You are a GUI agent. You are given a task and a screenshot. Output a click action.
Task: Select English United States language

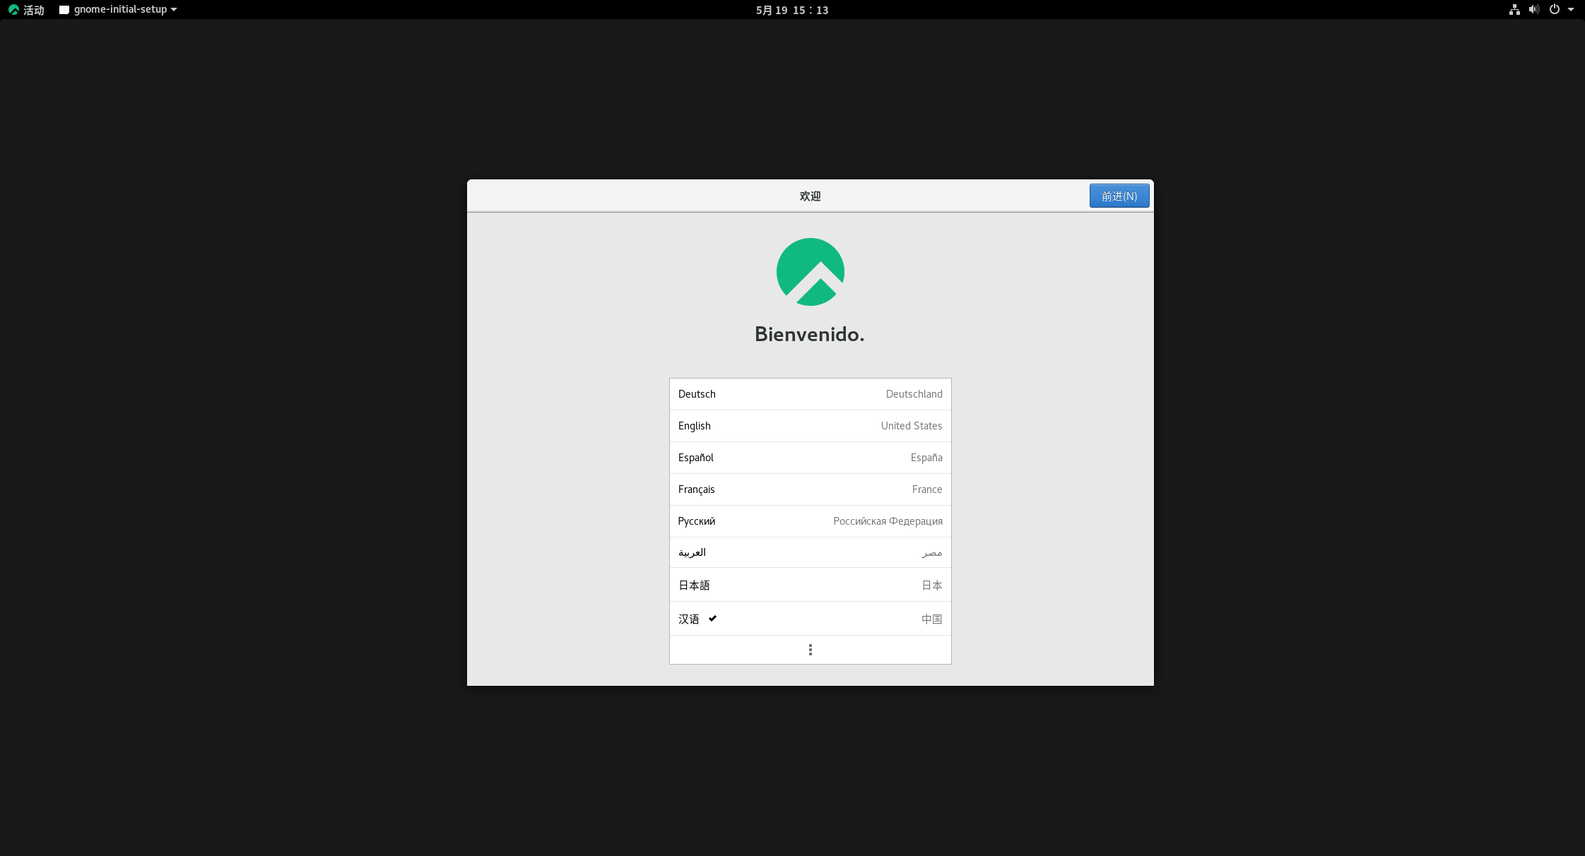(x=810, y=426)
